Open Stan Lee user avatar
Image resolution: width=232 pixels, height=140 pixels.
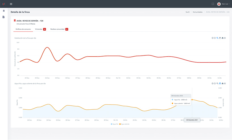pos(219,4)
